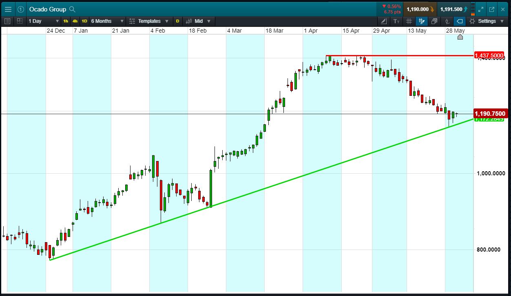Viewport: 511px width, 296px height.
Task: Click the 1,190.000 sell price button
Action: pyautogui.click(x=420, y=9)
